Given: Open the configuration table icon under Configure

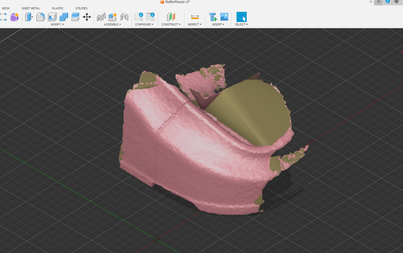Looking at the screenshot, I should [150, 17].
